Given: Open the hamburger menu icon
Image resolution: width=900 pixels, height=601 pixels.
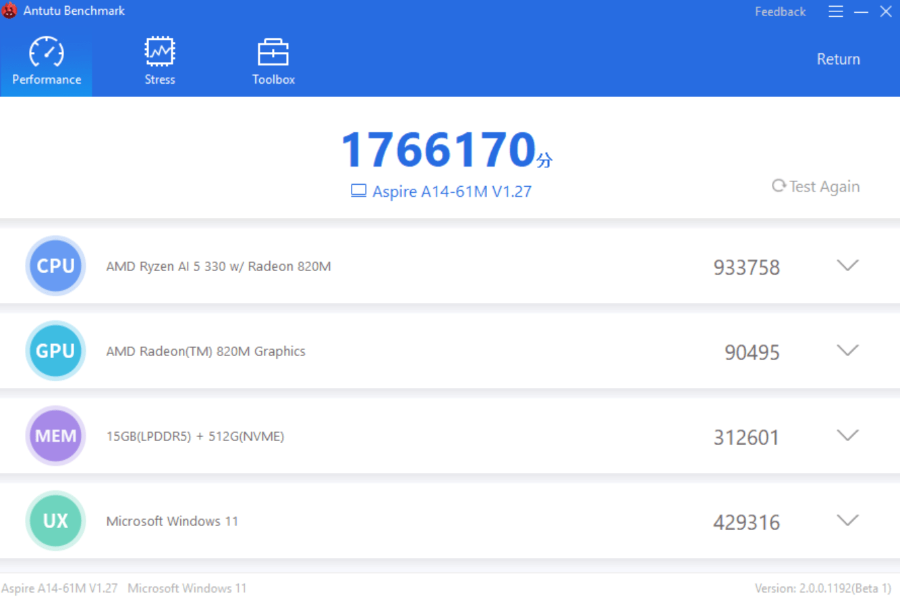Looking at the screenshot, I should tap(836, 11).
